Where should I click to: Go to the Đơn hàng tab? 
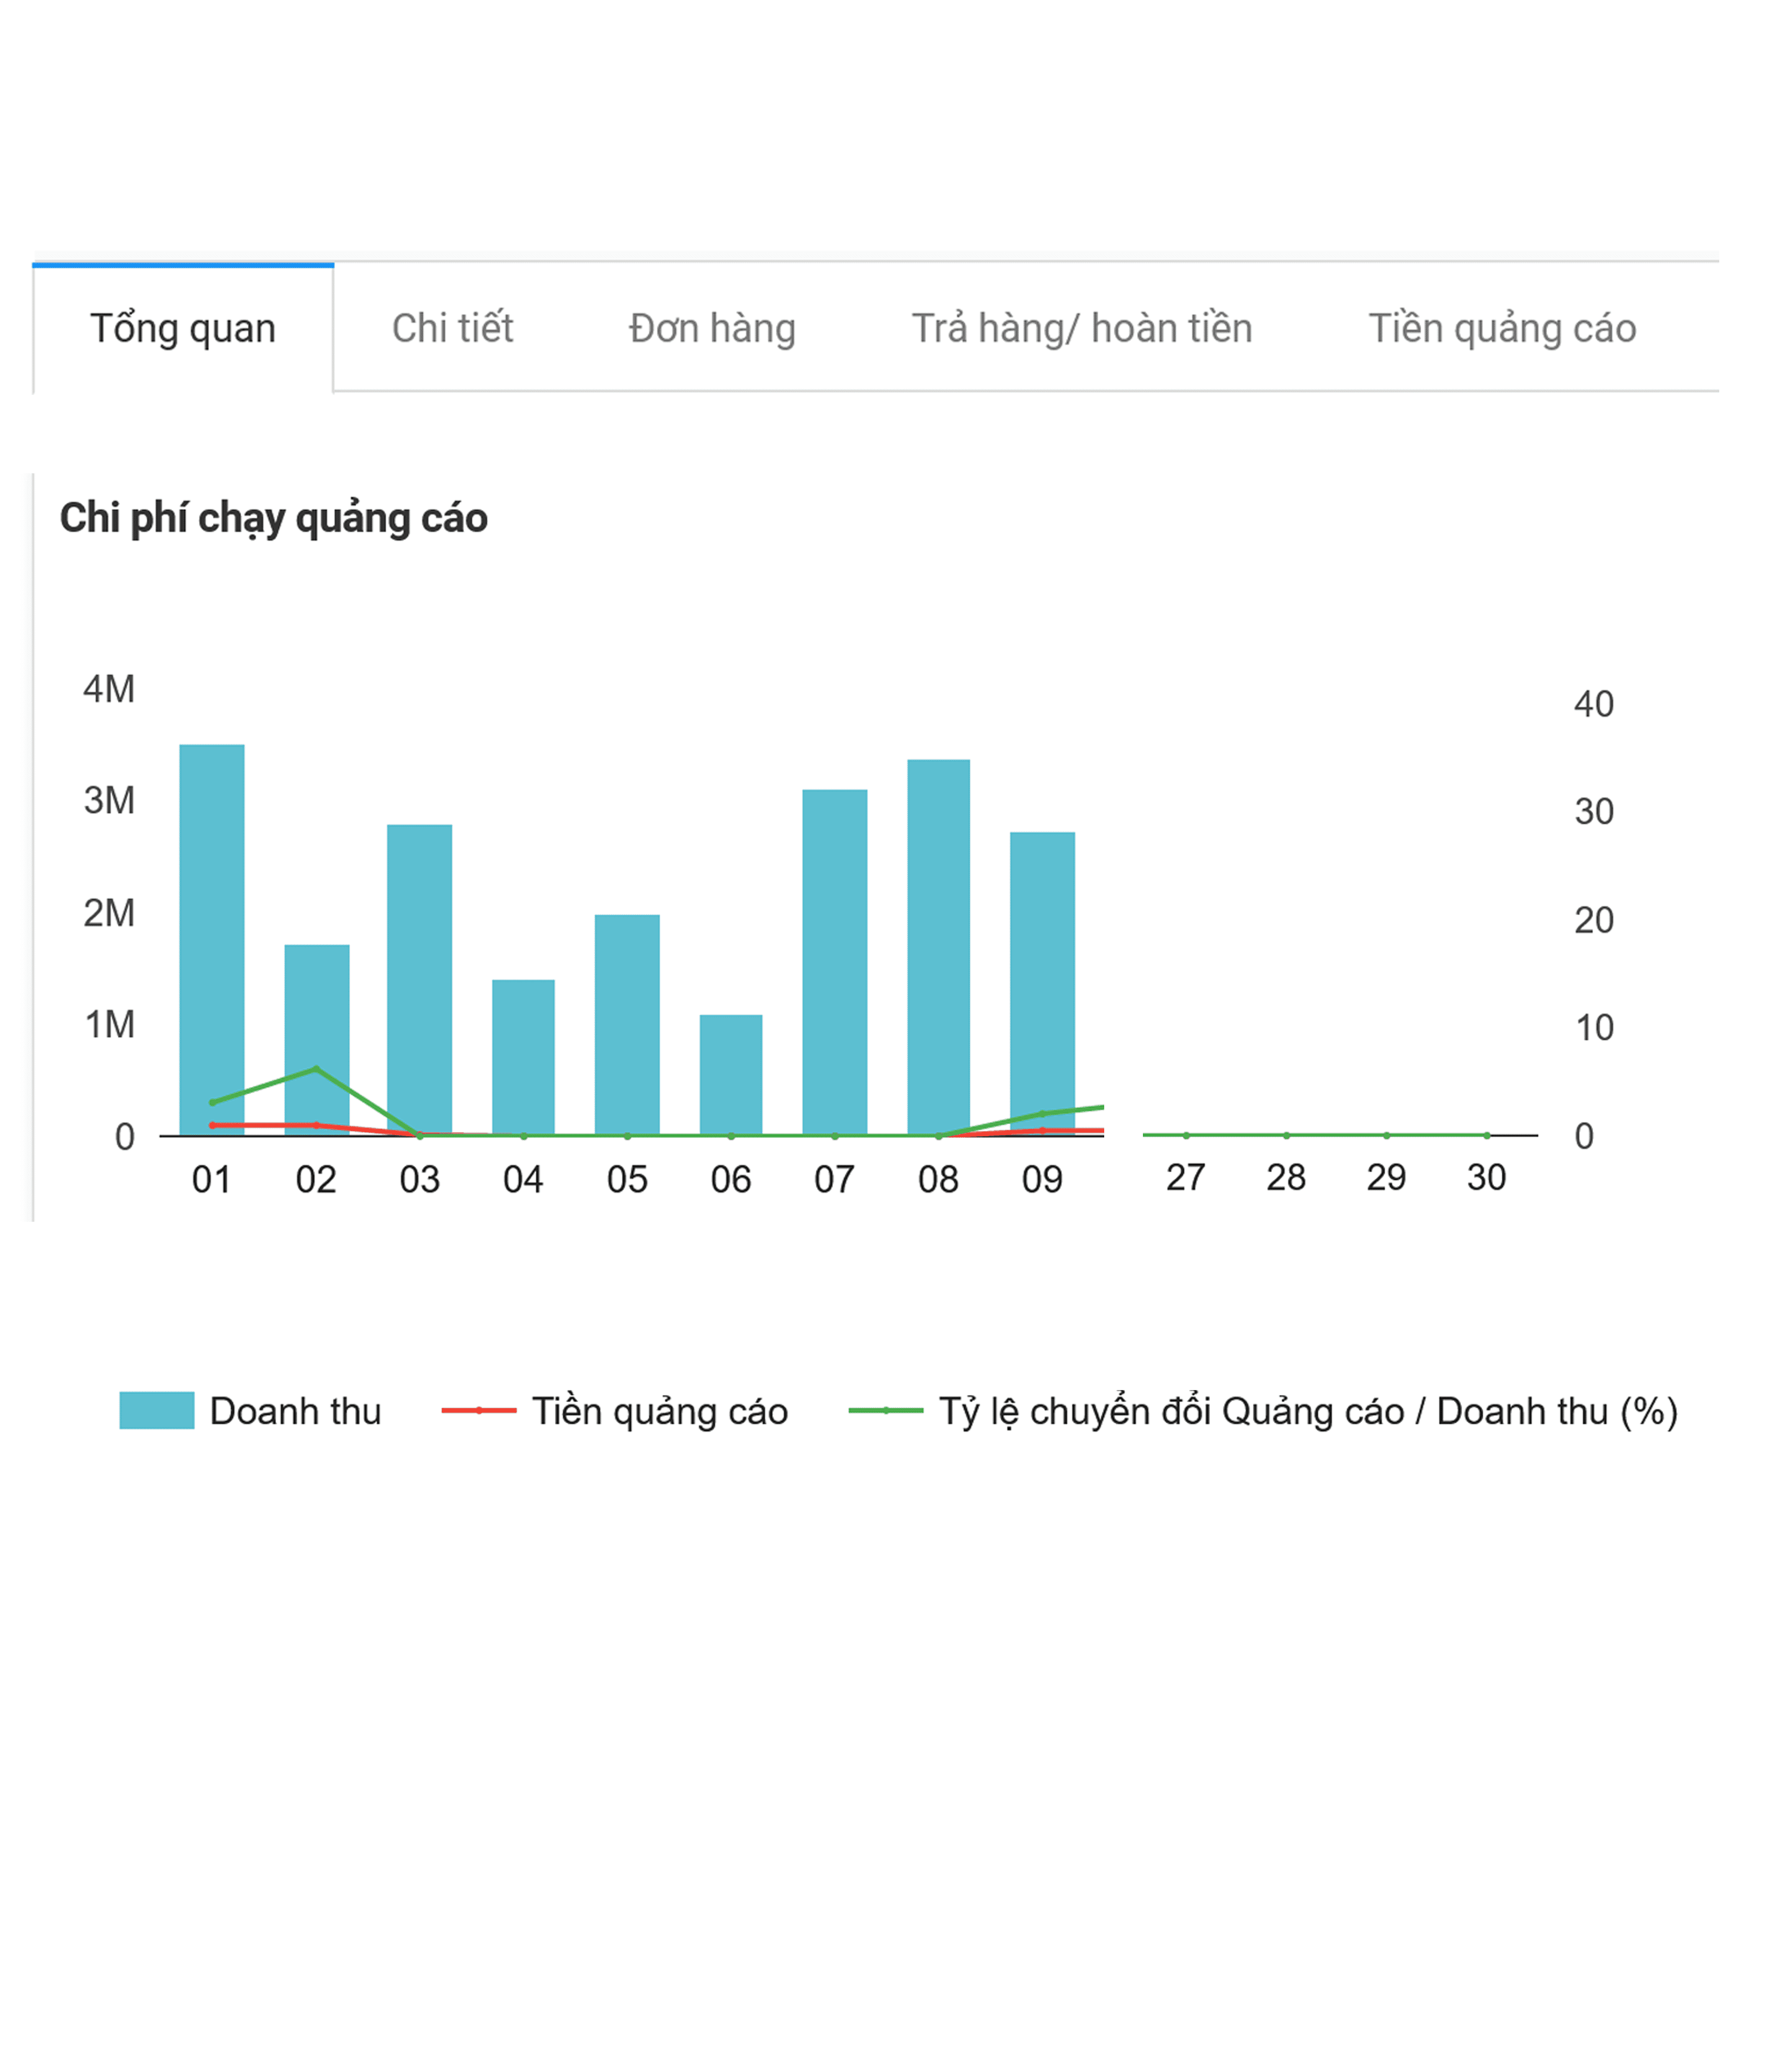click(711, 328)
